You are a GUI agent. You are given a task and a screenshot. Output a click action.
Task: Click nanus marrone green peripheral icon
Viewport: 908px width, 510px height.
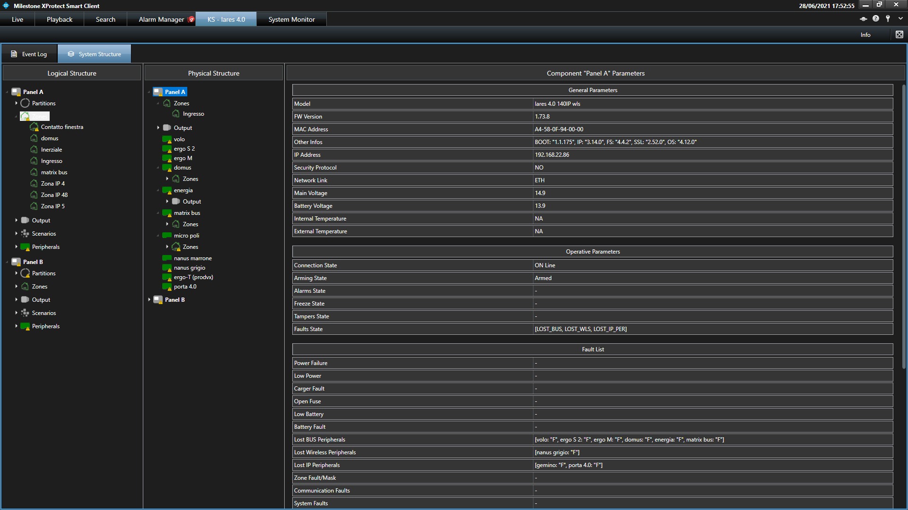[167, 258]
